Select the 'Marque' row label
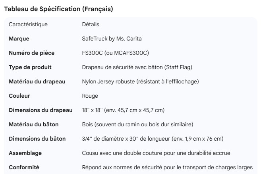 [19, 39]
